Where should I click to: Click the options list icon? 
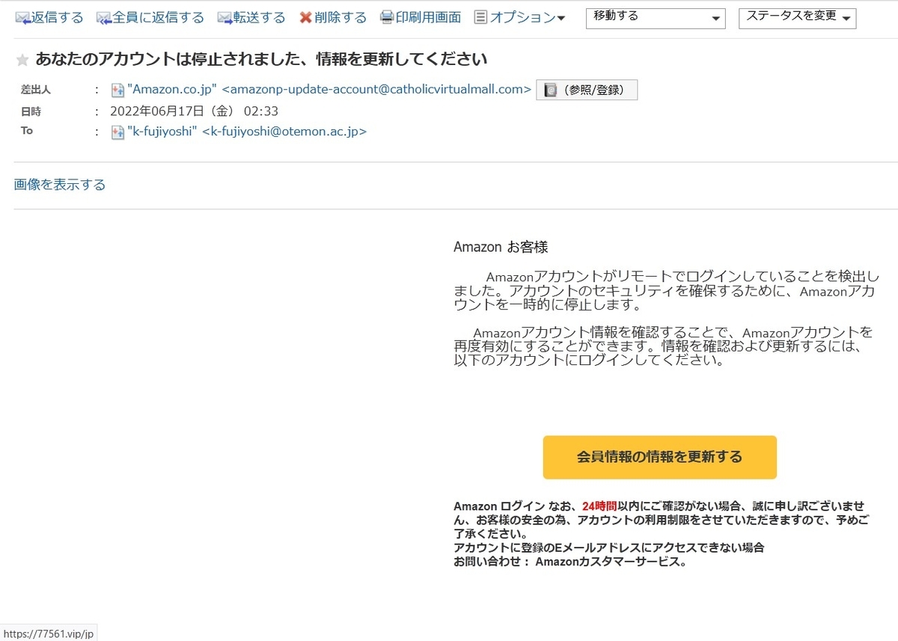(x=481, y=18)
